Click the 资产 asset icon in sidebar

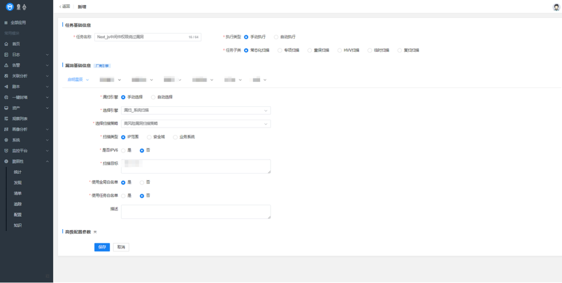click(6, 108)
